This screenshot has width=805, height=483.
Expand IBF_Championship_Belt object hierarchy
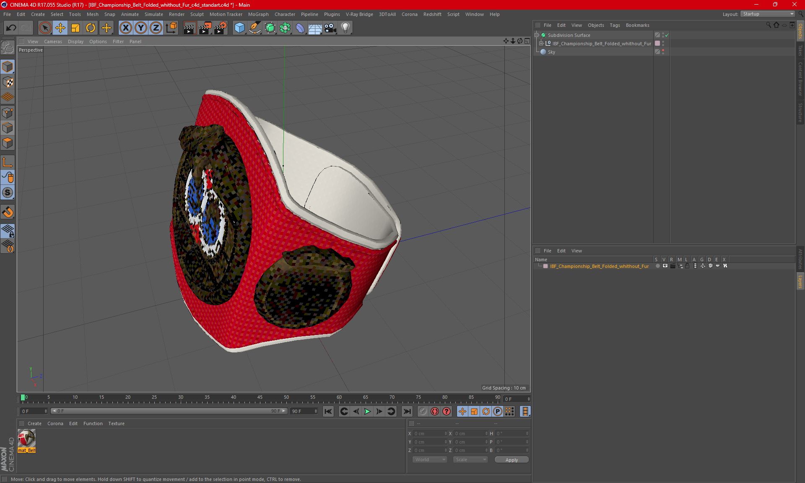click(x=541, y=44)
